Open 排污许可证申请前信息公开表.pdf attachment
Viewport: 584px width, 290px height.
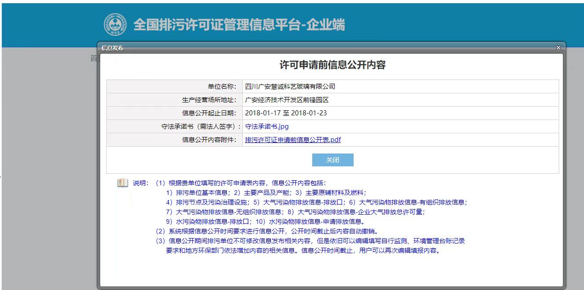click(293, 140)
